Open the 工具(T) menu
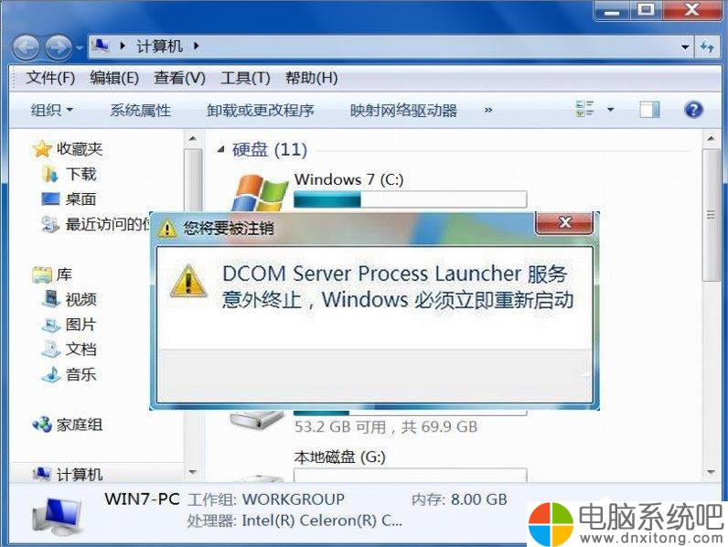This screenshot has height=547, width=728. 245,78
